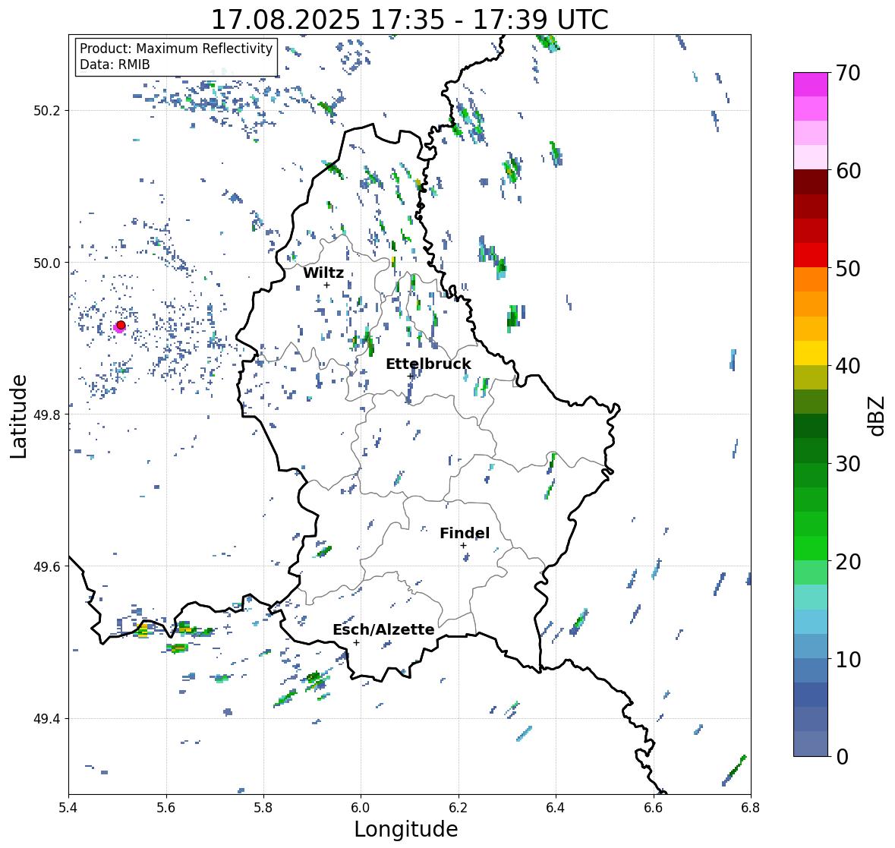
Task: Click the 0 dBZ colorbar tick label
Action: click(841, 757)
